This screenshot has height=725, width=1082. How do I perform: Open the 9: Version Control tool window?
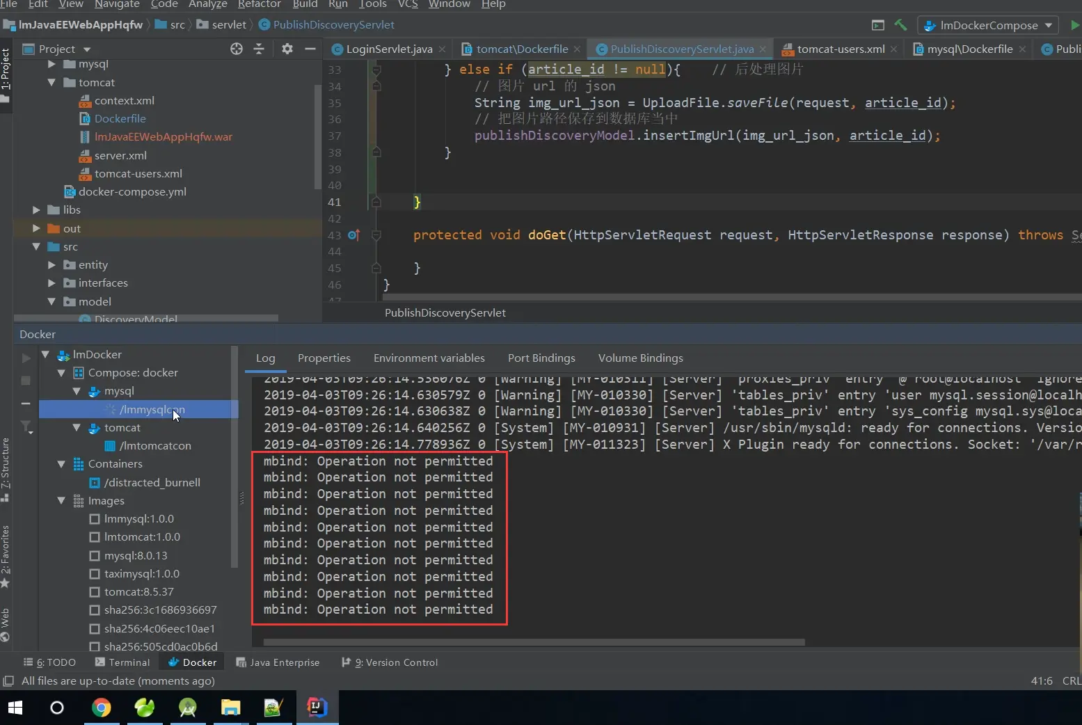point(390,662)
